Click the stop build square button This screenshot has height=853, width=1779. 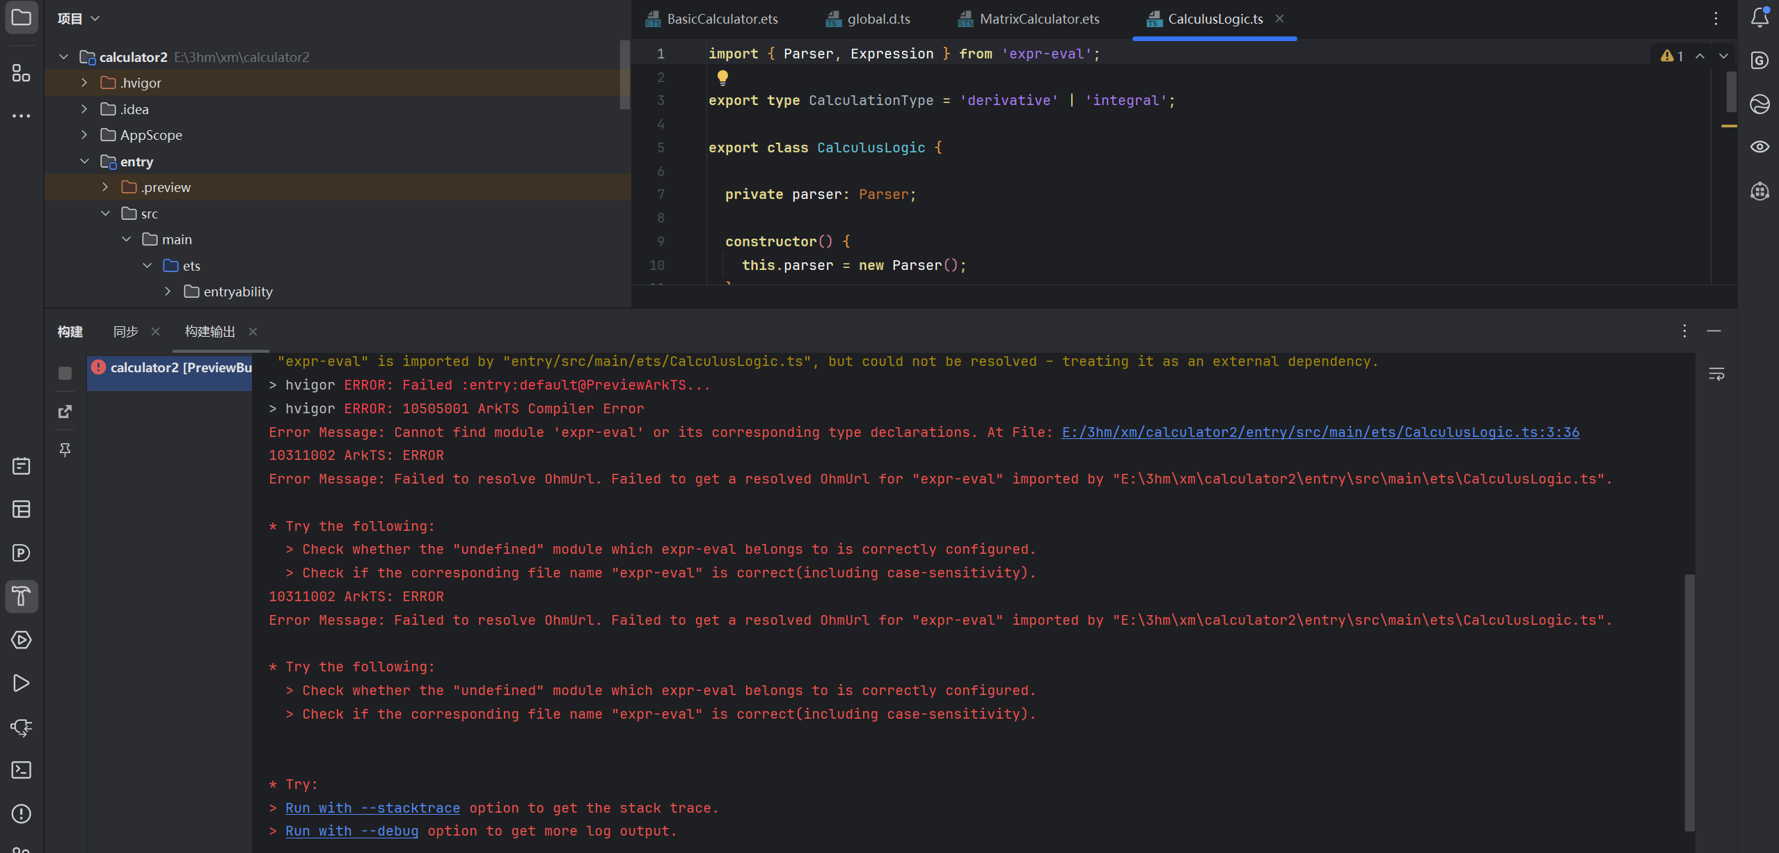pos(65,374)
